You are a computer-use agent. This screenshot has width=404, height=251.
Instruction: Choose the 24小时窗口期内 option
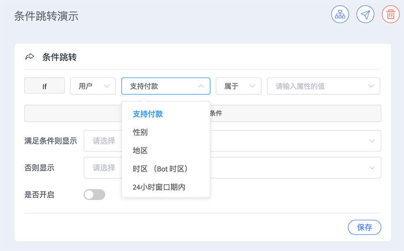click(159, 187)
